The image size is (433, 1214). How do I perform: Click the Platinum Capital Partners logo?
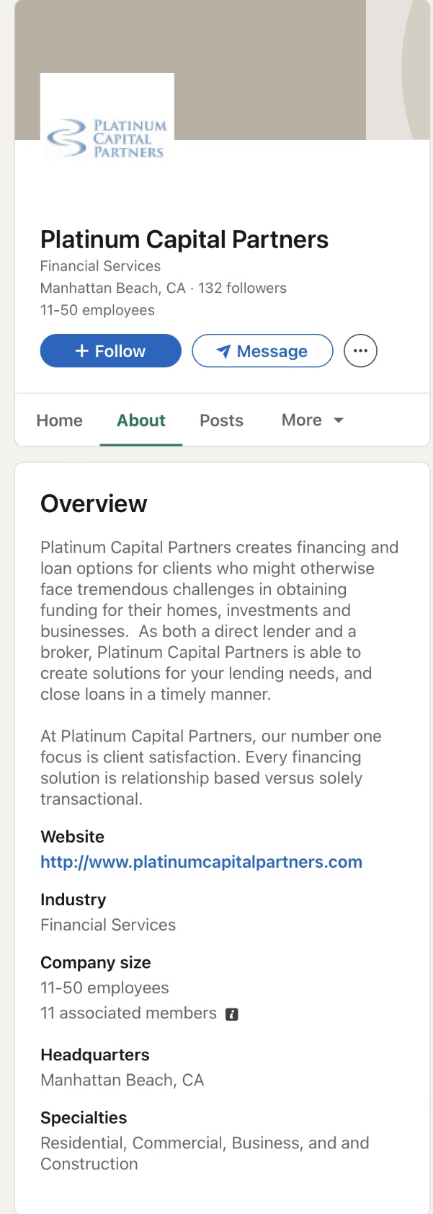(x=107, y=138)
